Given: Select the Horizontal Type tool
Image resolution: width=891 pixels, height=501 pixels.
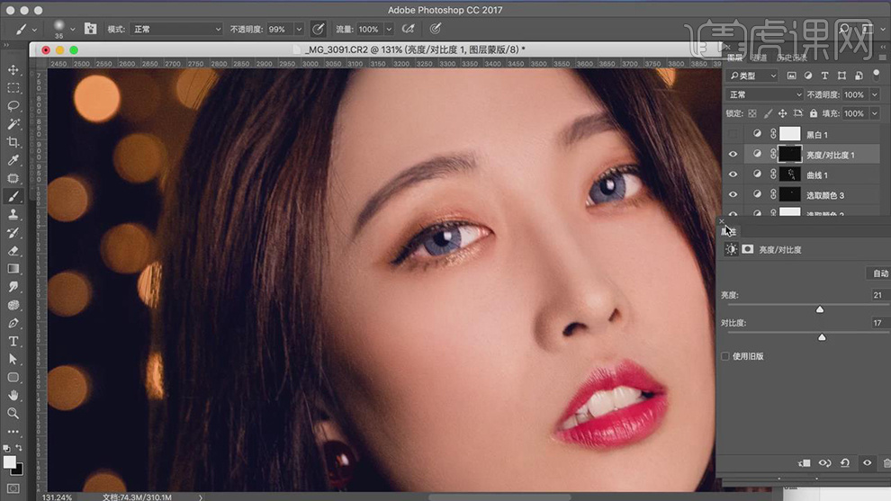Looking at the screenshot, I should click(x=13, y=341).
